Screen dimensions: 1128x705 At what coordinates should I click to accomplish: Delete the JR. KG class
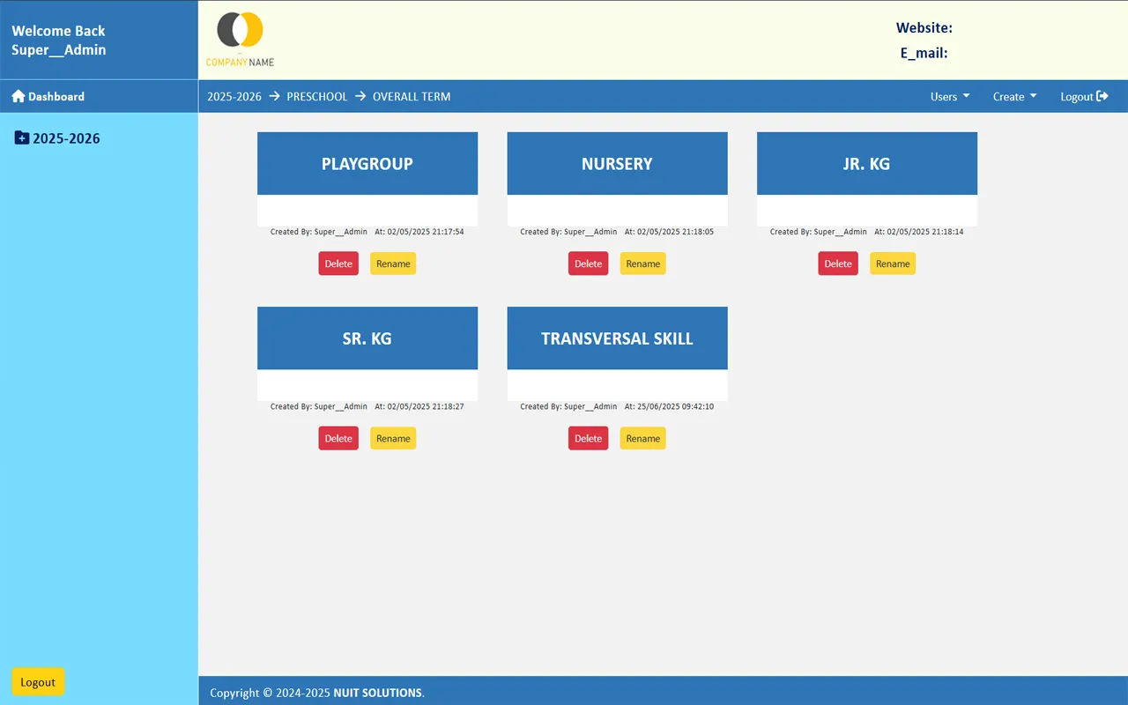(838, 263)
